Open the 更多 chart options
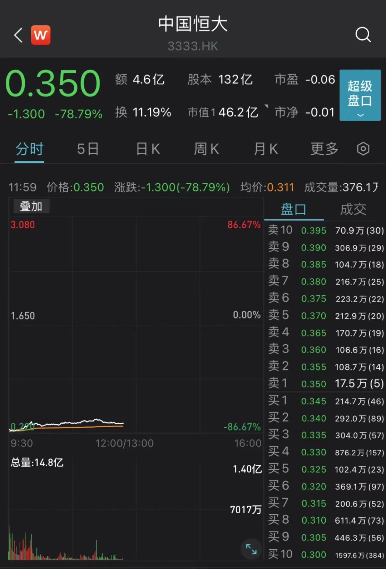Viewport: 386px width, 569px height. click(x=324, y=149)
